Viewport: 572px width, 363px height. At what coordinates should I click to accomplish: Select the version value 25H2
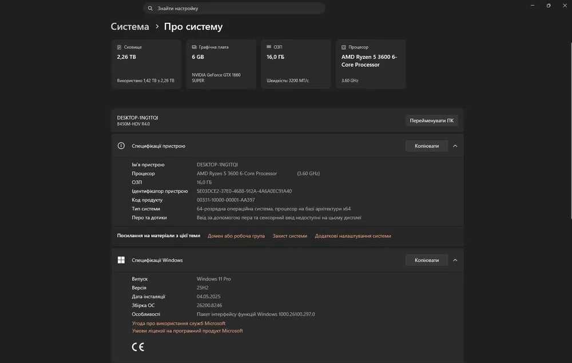[x=202, y=288]
